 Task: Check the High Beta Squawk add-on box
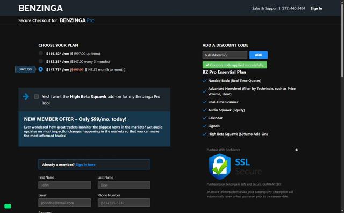pos(37,97)
